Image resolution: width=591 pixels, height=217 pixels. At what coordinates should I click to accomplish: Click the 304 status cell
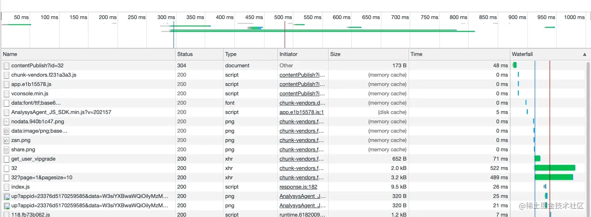click(182, 65)
